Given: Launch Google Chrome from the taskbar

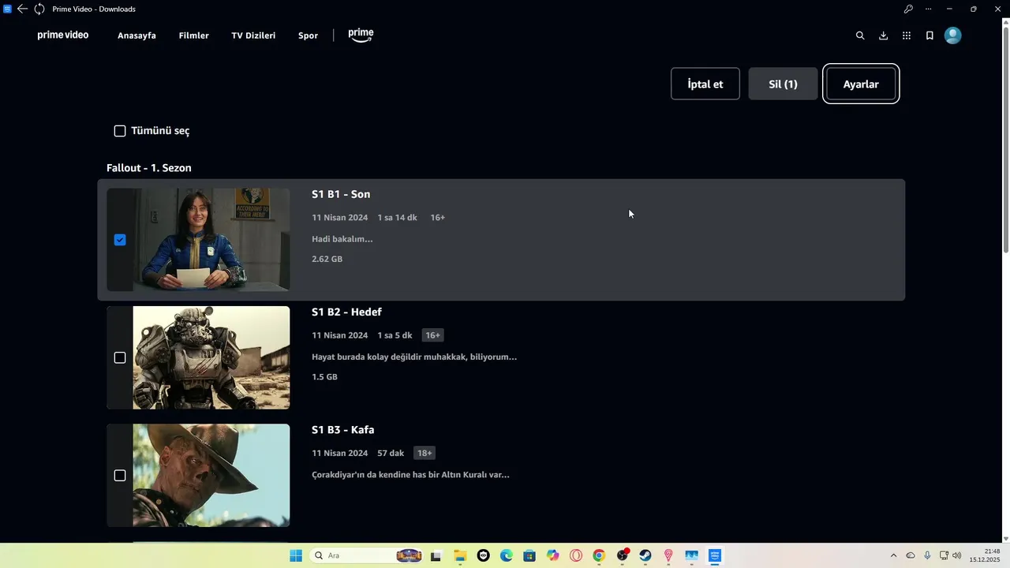Looking at the screenshot, I should point(599,555).
